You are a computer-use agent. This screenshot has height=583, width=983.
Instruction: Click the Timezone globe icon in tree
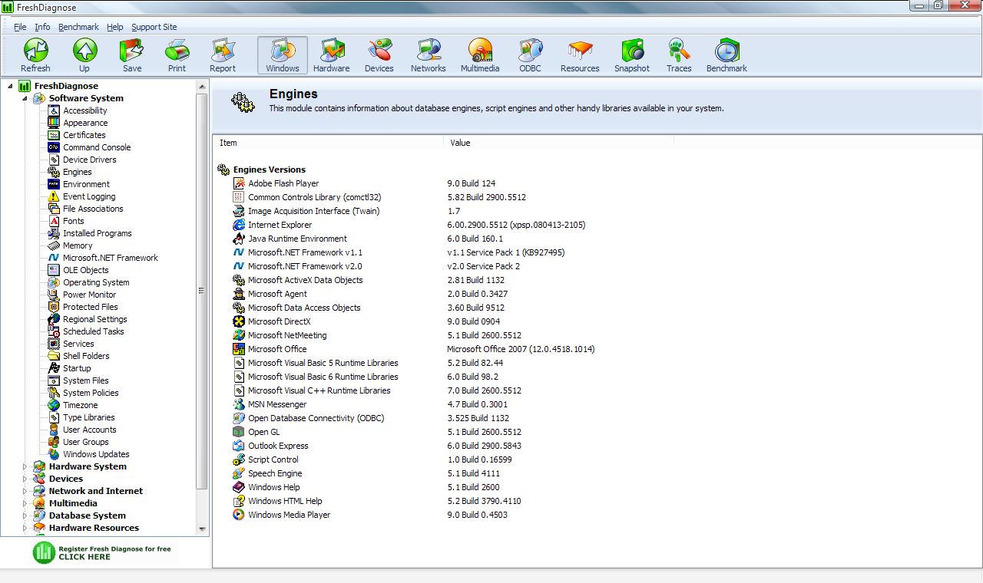pyautogui.click(x=54, y=405)
